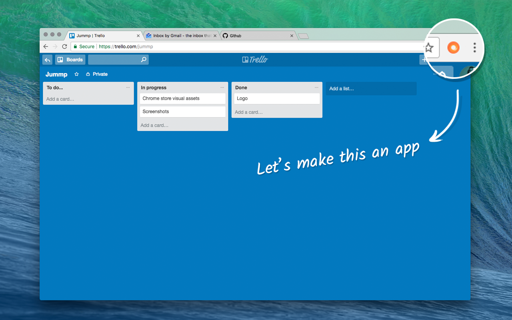Click the magnifier search icon
The image size is (512, 320).
pos(144,60)
